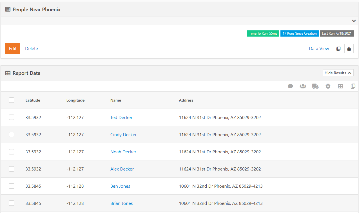Click Ben Jones's address 10601 N 32nd Dr
Screen dimensions: 359x213
coord(221,186)
